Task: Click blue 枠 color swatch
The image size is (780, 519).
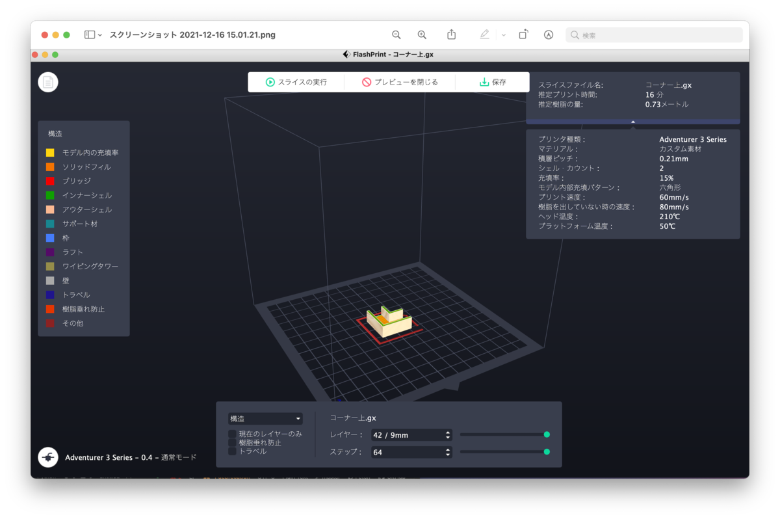Action: [50, 238]
